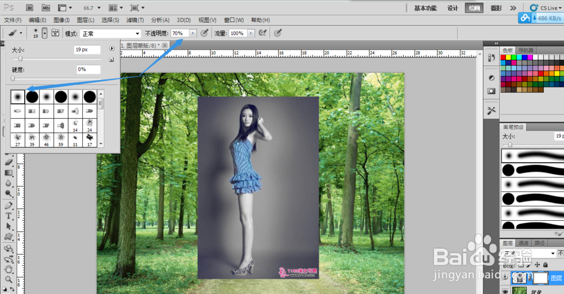The height and width of the screenshot is (294, 564).
Task: Open the 流量 flow slider arrow
Action: 251,33
